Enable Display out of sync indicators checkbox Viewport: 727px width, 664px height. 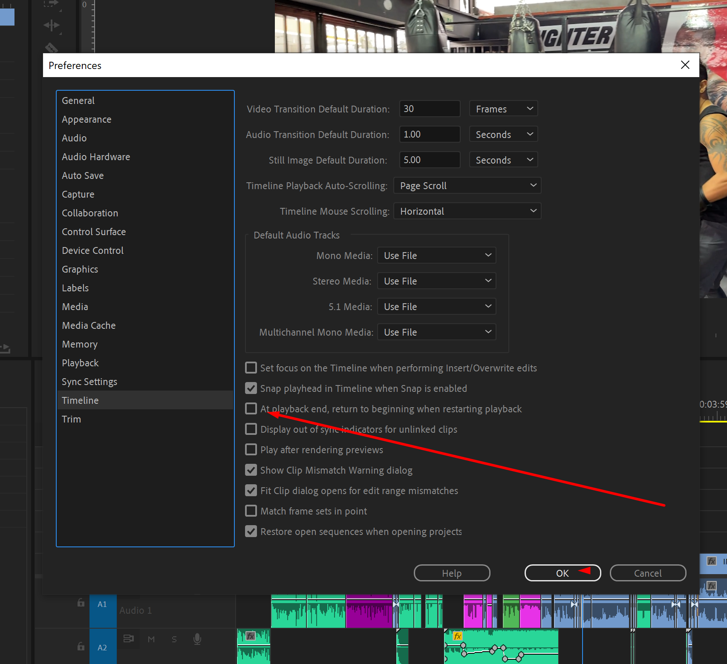[251, 429]
